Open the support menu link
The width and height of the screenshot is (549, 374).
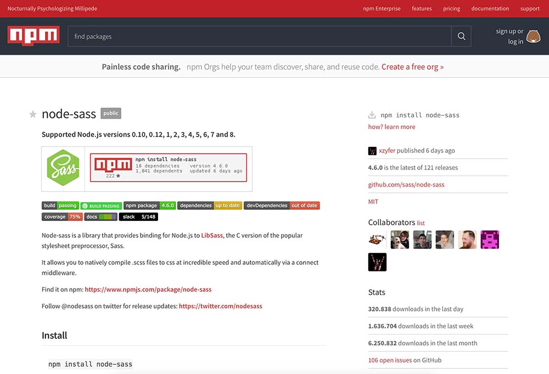pos(530,9)
